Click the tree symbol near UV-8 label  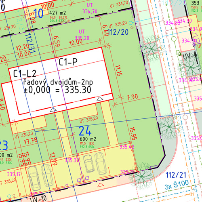(190, 67)
